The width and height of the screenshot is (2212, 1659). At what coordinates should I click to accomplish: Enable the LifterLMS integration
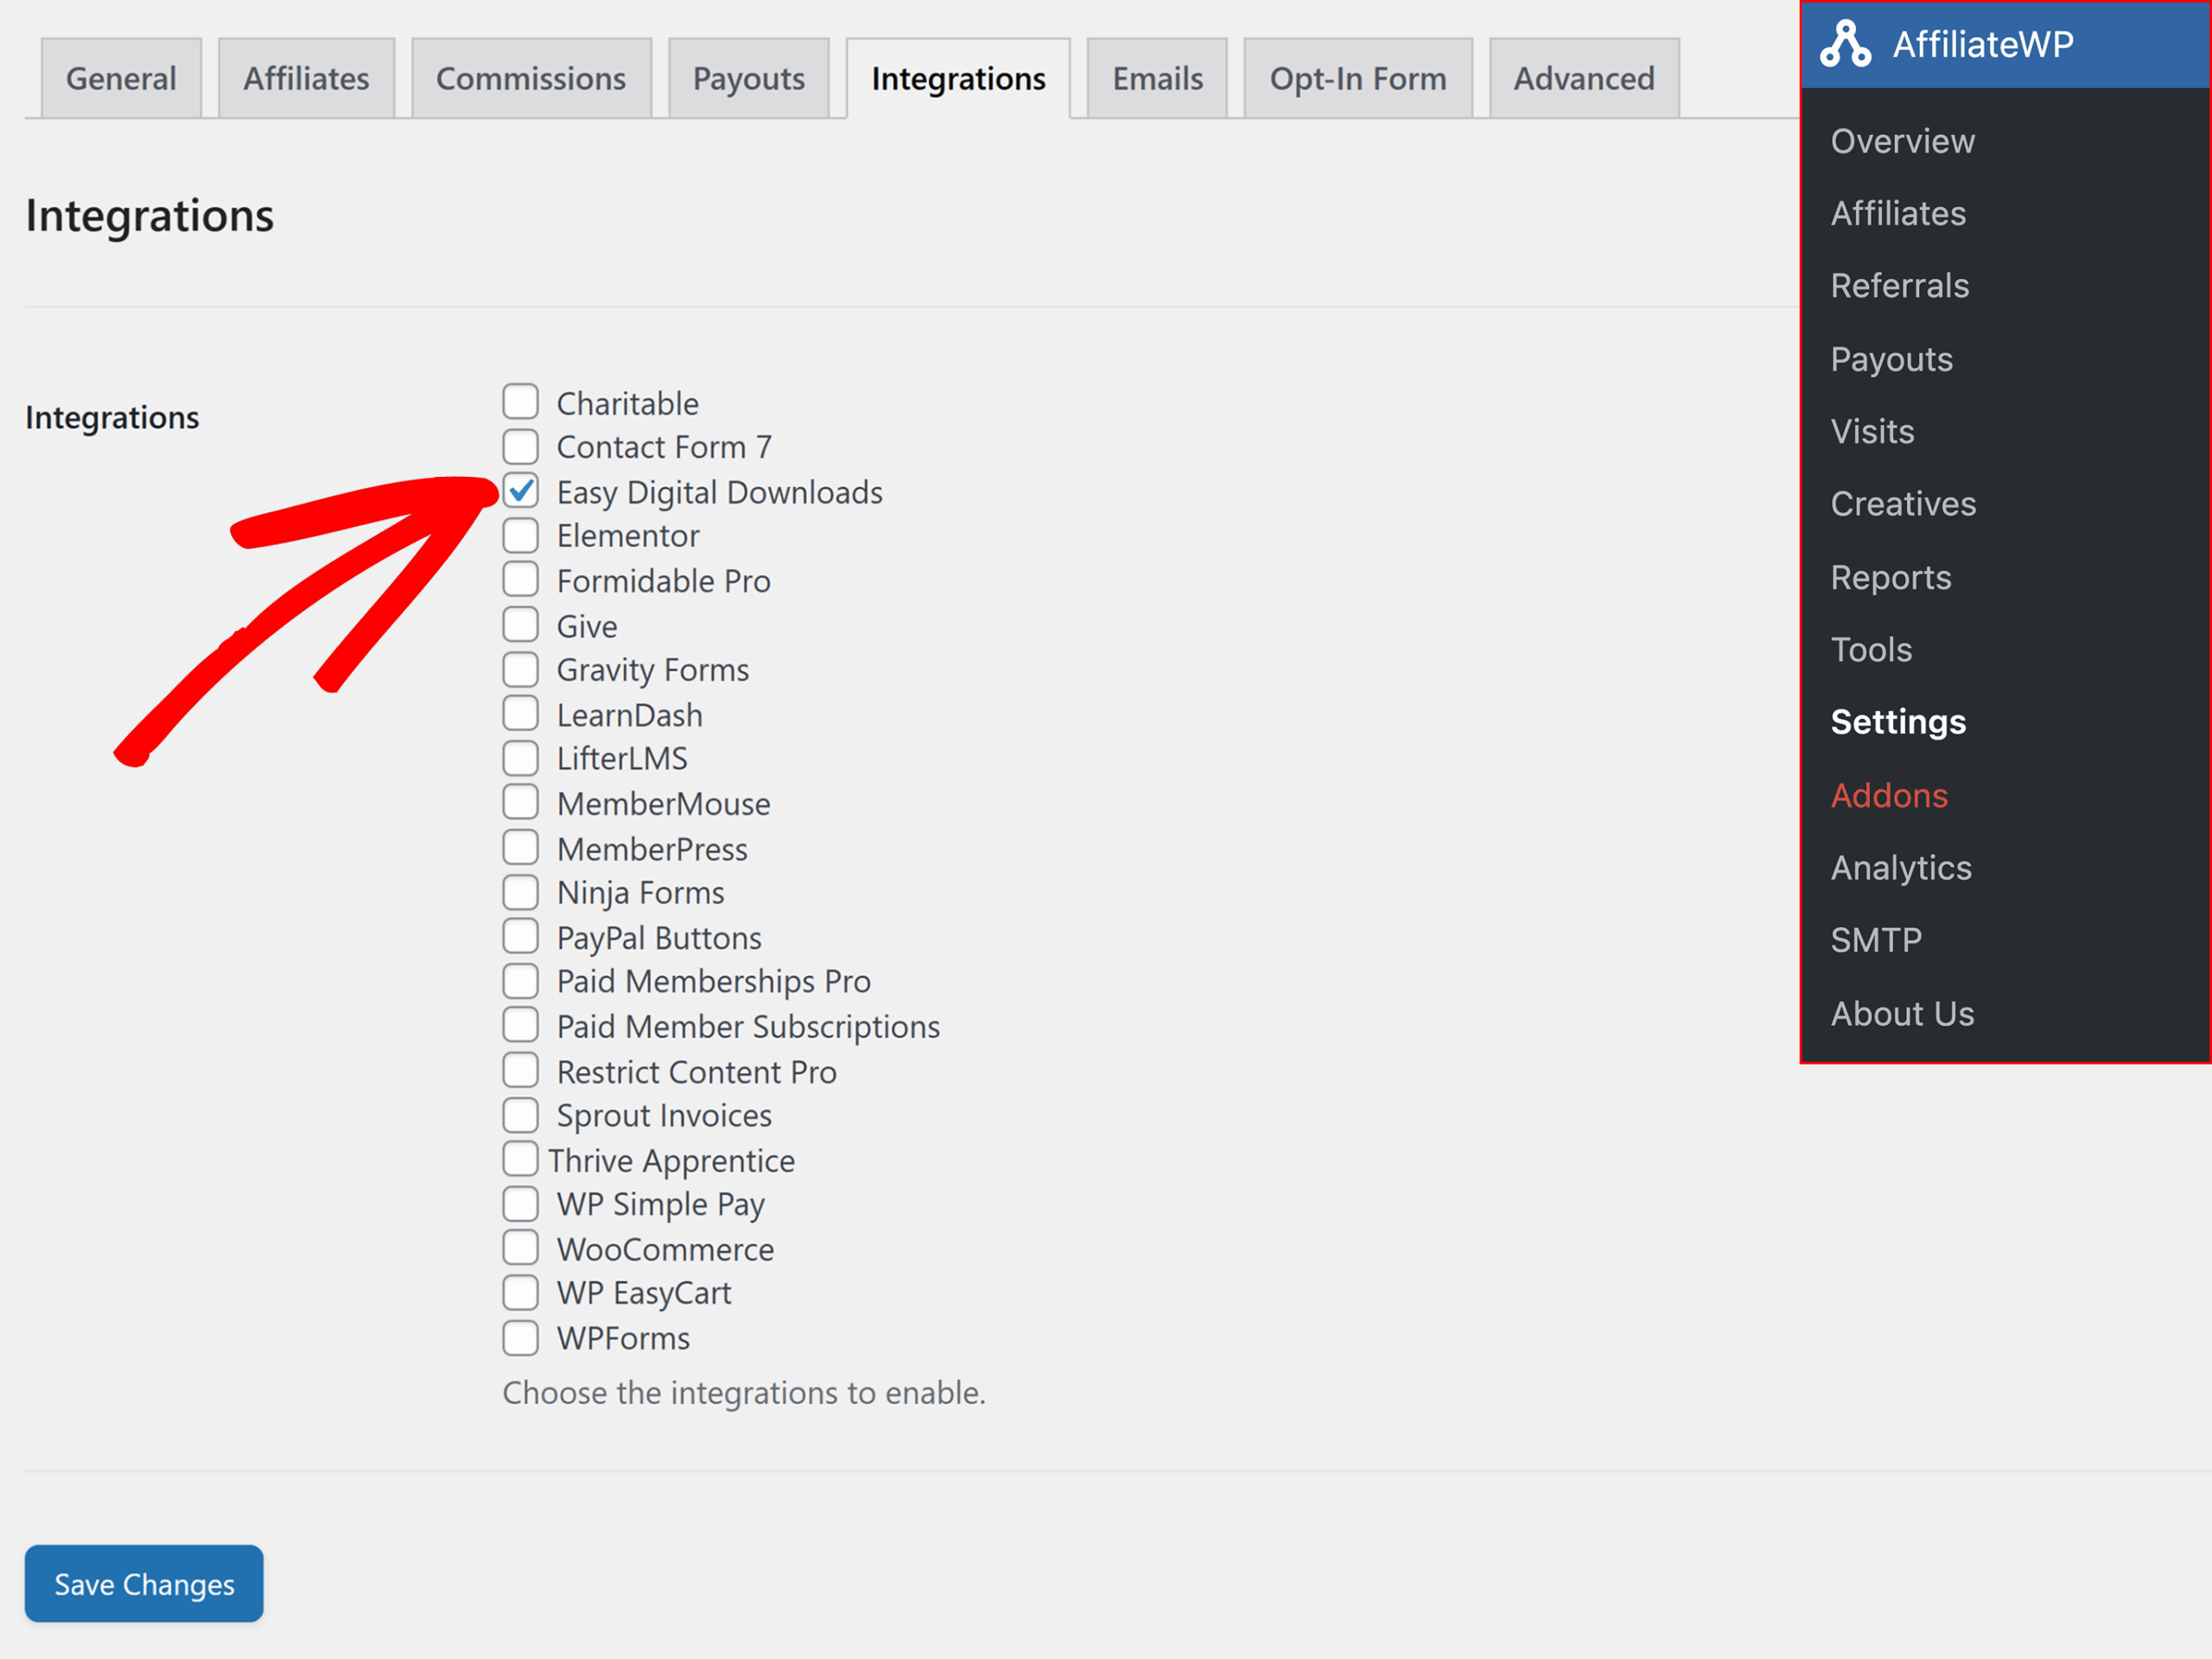pyautogui.click(x=520, y=757)
